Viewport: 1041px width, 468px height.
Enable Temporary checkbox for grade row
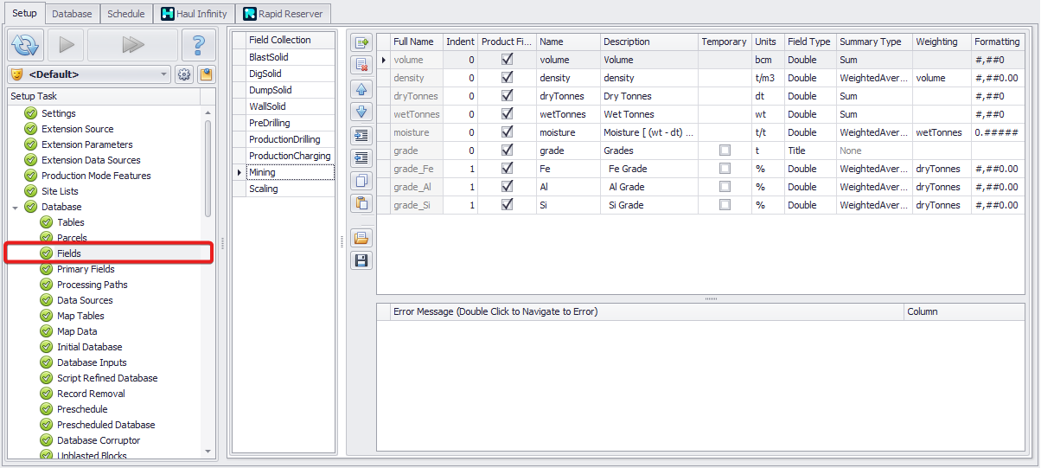pos(725,151)
